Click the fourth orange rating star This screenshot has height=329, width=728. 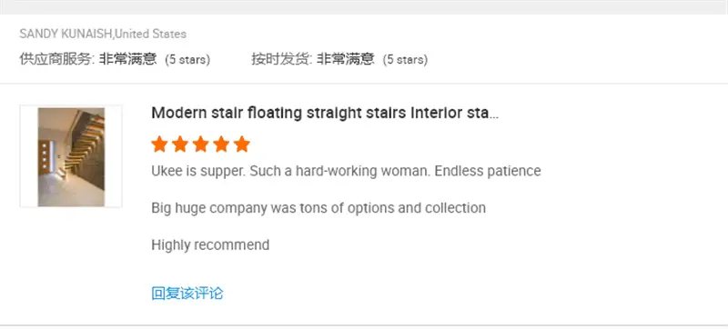coord(221,145)
